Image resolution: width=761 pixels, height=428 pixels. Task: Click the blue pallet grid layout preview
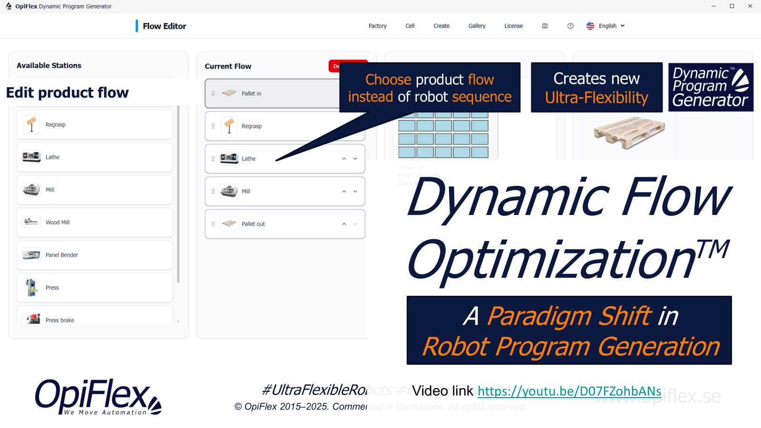pyautogui.click(x=443, y=135)
